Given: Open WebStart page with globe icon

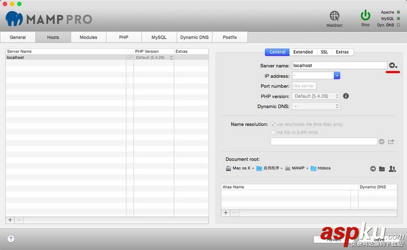Looking at the screenshot, I should (334, 16).
